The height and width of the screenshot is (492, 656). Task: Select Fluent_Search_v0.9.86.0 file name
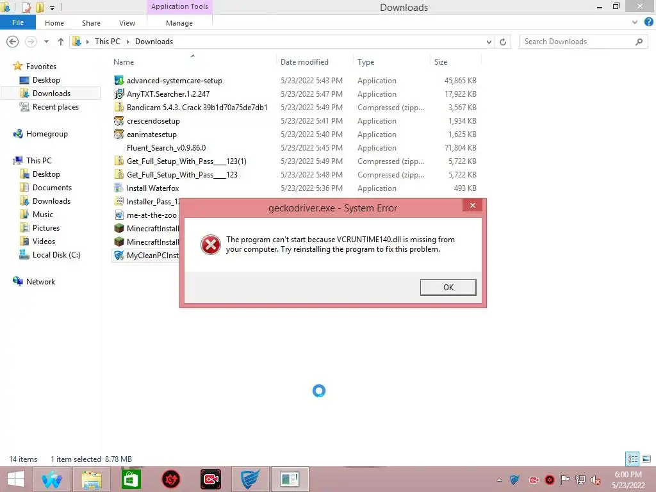166,148
